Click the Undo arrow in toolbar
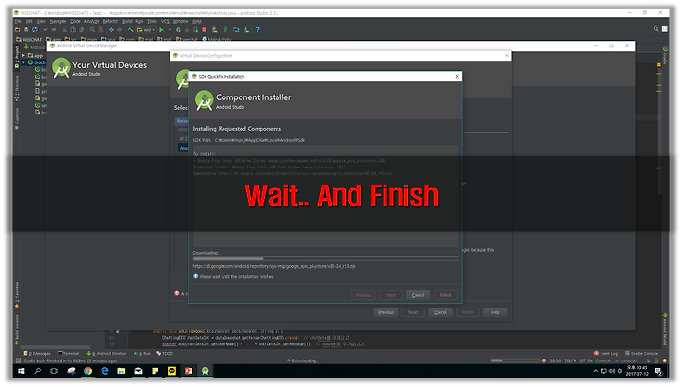Viewport: 682px width, 387px height. point(45,30)
